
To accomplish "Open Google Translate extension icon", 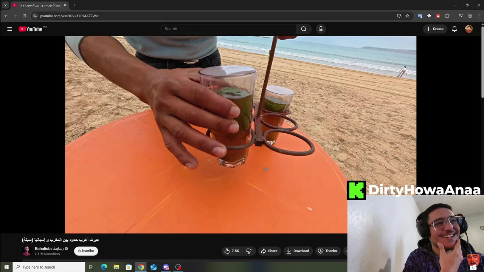I will pos(420,16).
